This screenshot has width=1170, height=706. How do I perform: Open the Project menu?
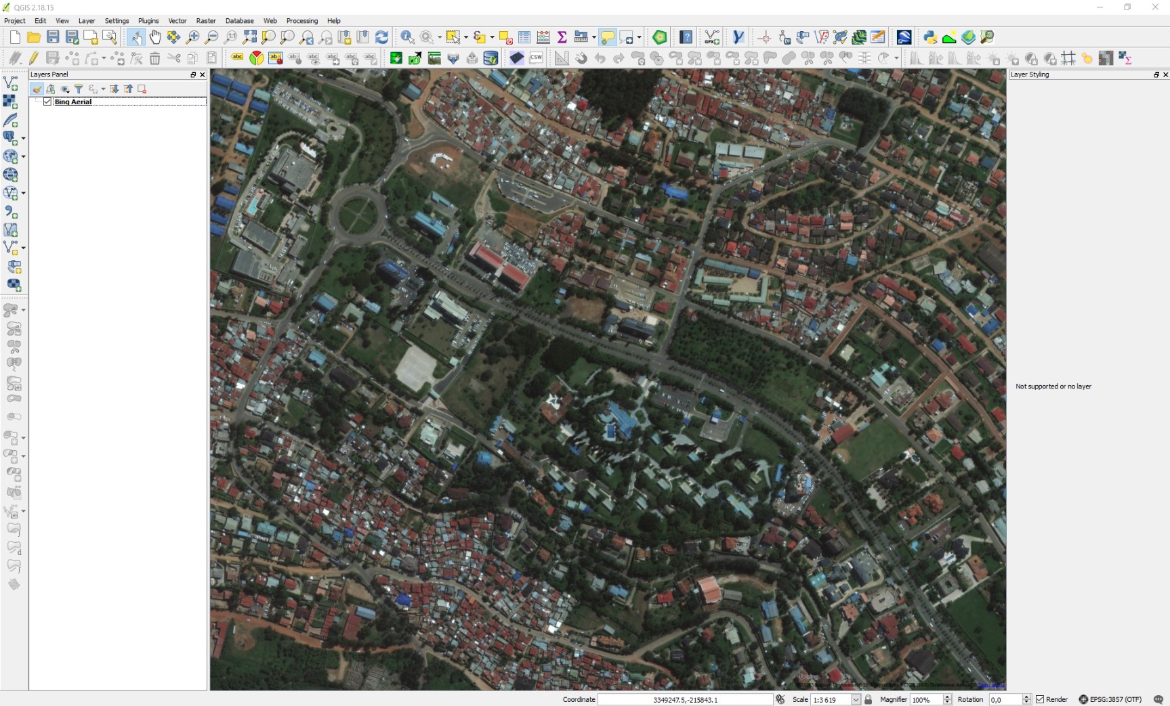click(15, 21)
